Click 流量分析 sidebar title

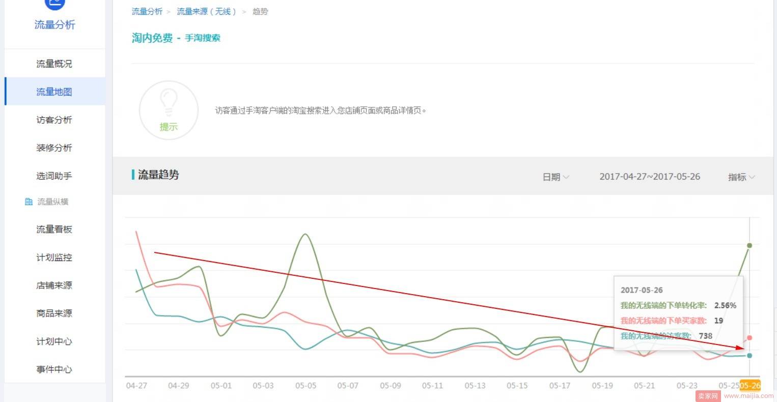tap(54, 24)
